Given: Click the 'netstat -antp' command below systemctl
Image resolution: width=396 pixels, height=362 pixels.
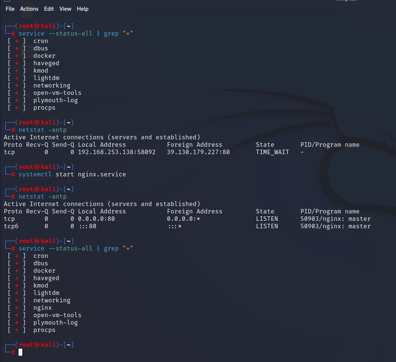Looking at the screenshot, I should [43, 197].
